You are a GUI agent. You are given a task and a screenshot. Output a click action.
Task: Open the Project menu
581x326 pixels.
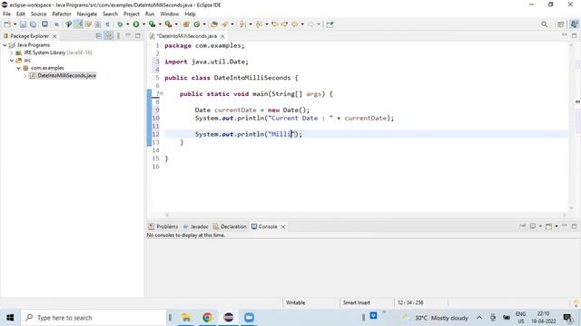click(x=131, y=14)
